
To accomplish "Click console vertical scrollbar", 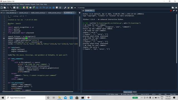I will tap(177, 39).
